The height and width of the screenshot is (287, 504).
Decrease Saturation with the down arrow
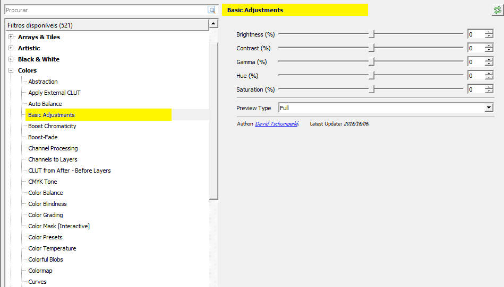(x=489, y=91)
